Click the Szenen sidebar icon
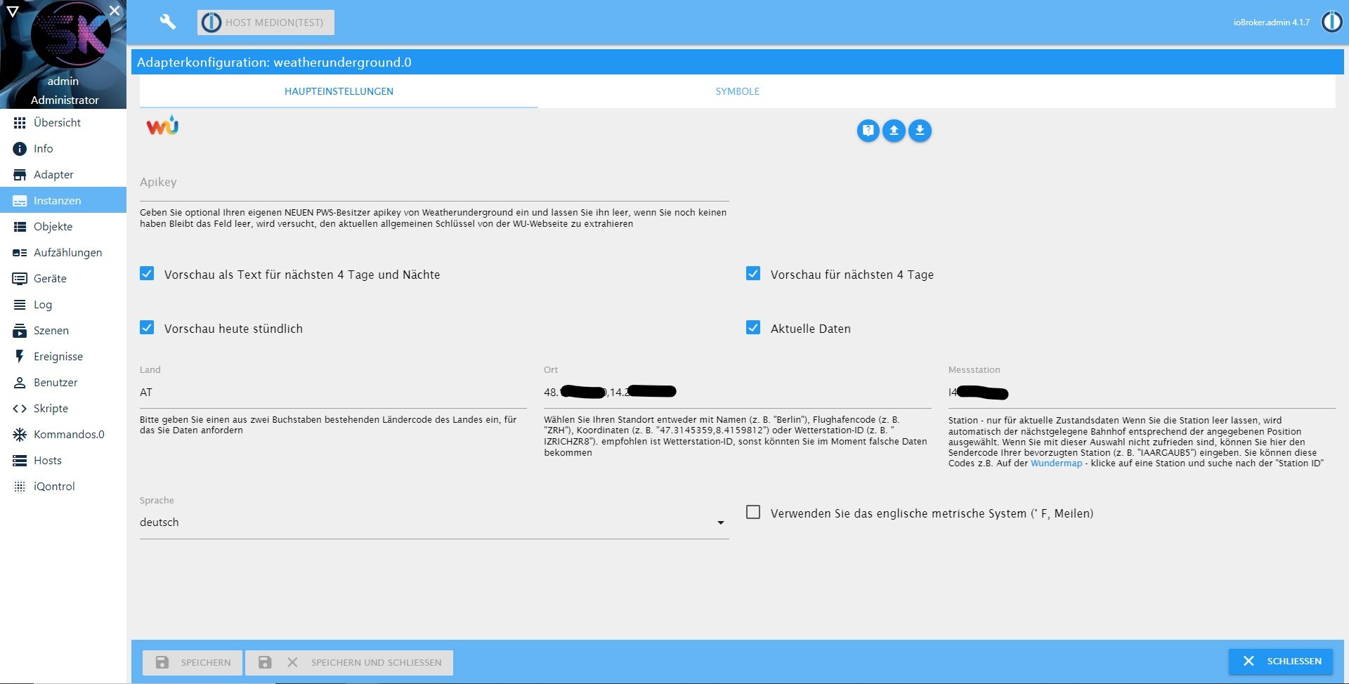The height and width of the screenshot is (684, 1349). point(19,330)
